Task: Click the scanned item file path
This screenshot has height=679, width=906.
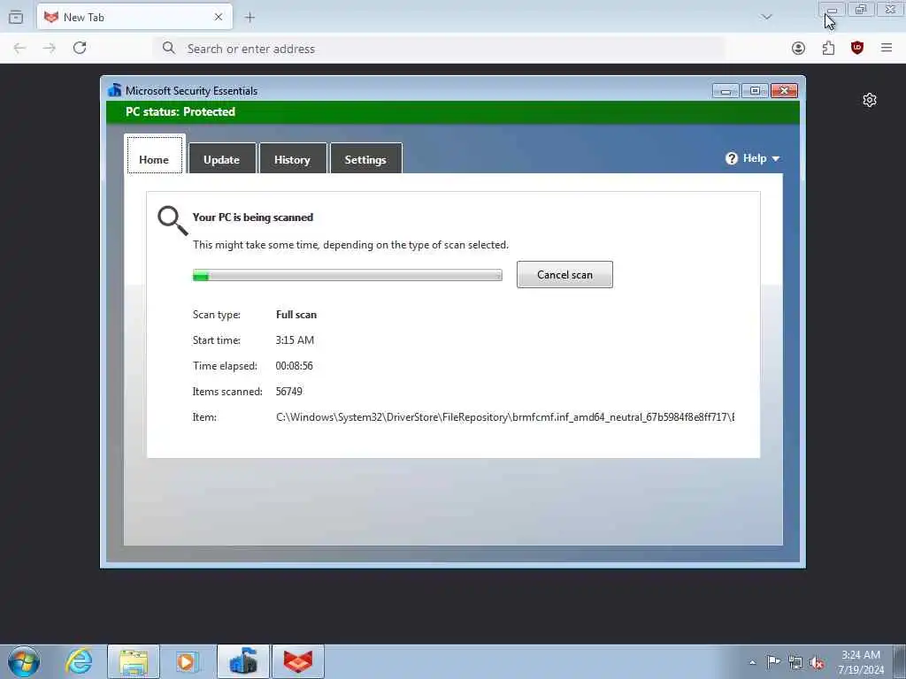Action: (x=505, y=417)
